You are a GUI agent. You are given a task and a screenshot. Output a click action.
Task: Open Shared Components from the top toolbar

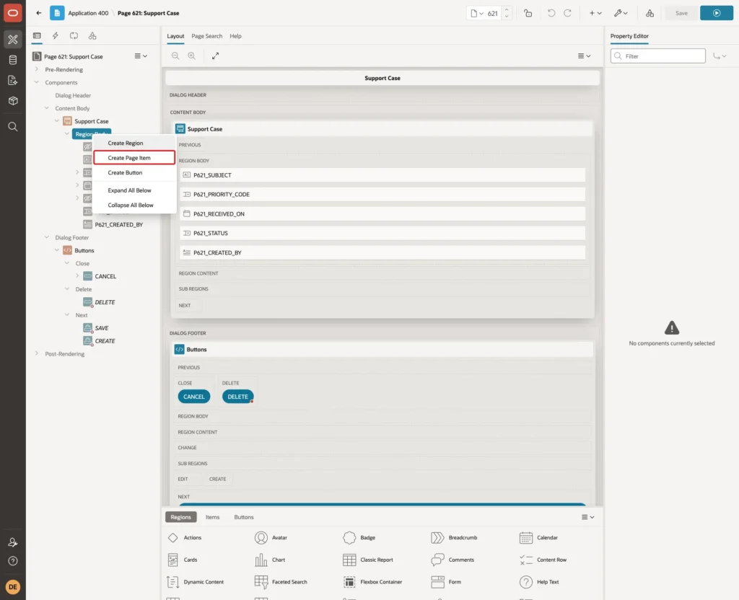(x=650, y=13)
